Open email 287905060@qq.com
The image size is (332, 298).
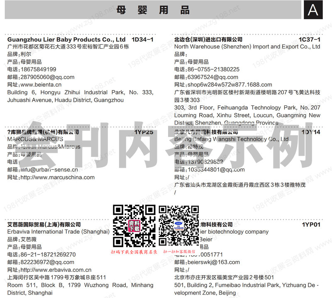[x=47, y=77]
